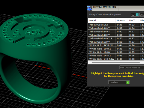
Task: Select the Yellow Gold:18KY R... row
Action: pos(116,38)
